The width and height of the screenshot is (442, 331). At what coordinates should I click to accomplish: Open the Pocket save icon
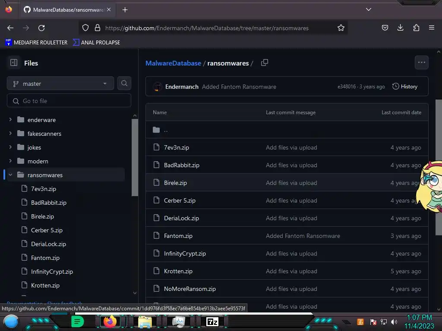coord(385,28)
